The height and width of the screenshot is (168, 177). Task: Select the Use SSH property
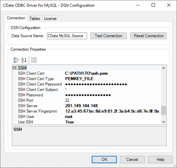pyautogui.click(x=25, y=122)
